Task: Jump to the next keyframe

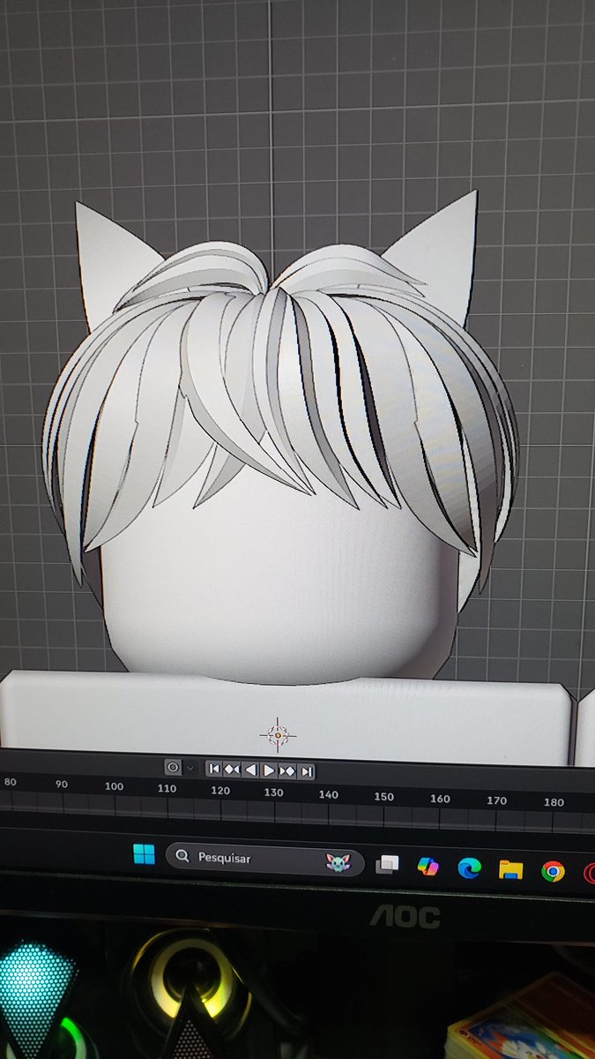Action: (x=287, y=770)
